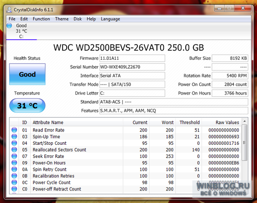Image resolution: width=257 pixels, height=203 pixels.
Task: Click the status orb for Power Cycle Count
Action: click(x=14, y=182)
